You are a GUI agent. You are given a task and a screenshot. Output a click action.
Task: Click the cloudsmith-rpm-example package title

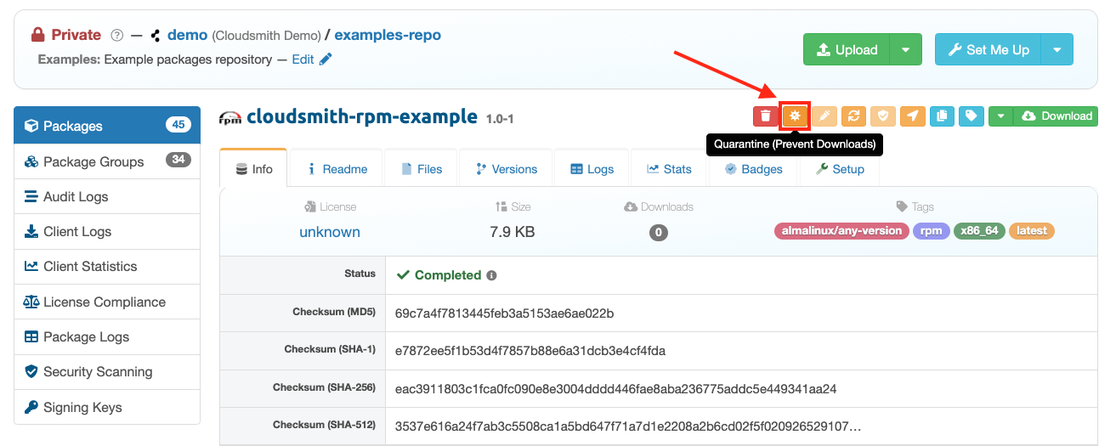pyautogui.click(x=361, y=116)
